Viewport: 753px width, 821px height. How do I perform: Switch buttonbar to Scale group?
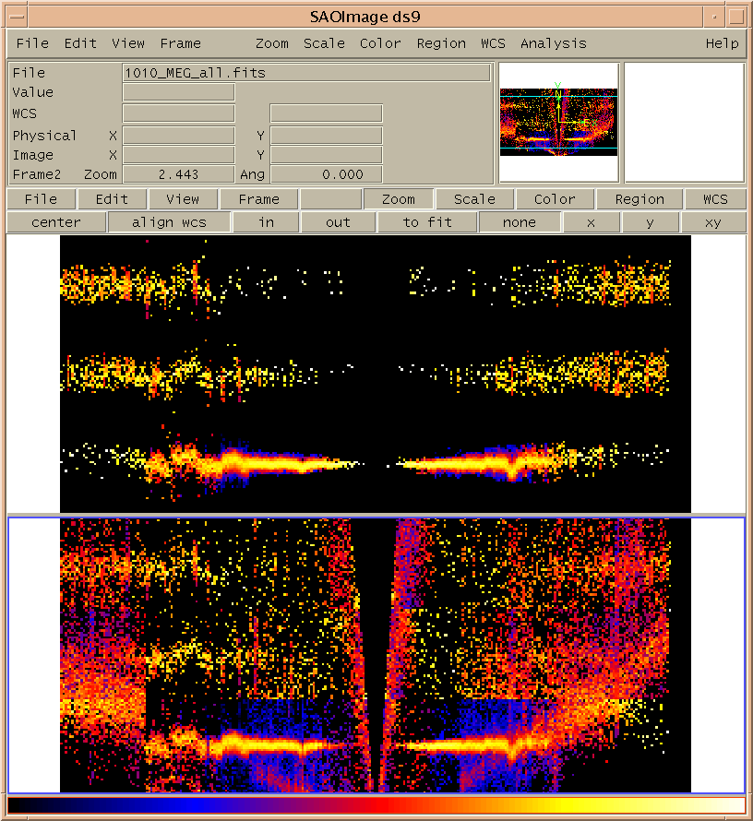(x=474, y=199)
